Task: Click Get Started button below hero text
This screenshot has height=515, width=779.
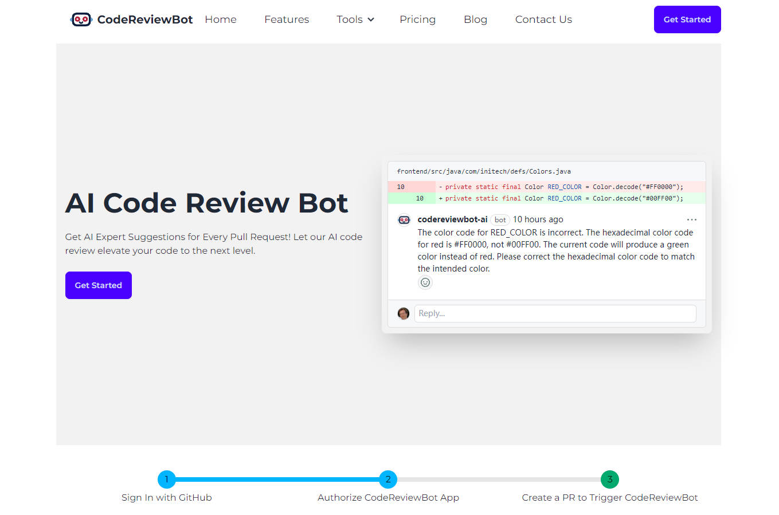Action: coord(99,285)
